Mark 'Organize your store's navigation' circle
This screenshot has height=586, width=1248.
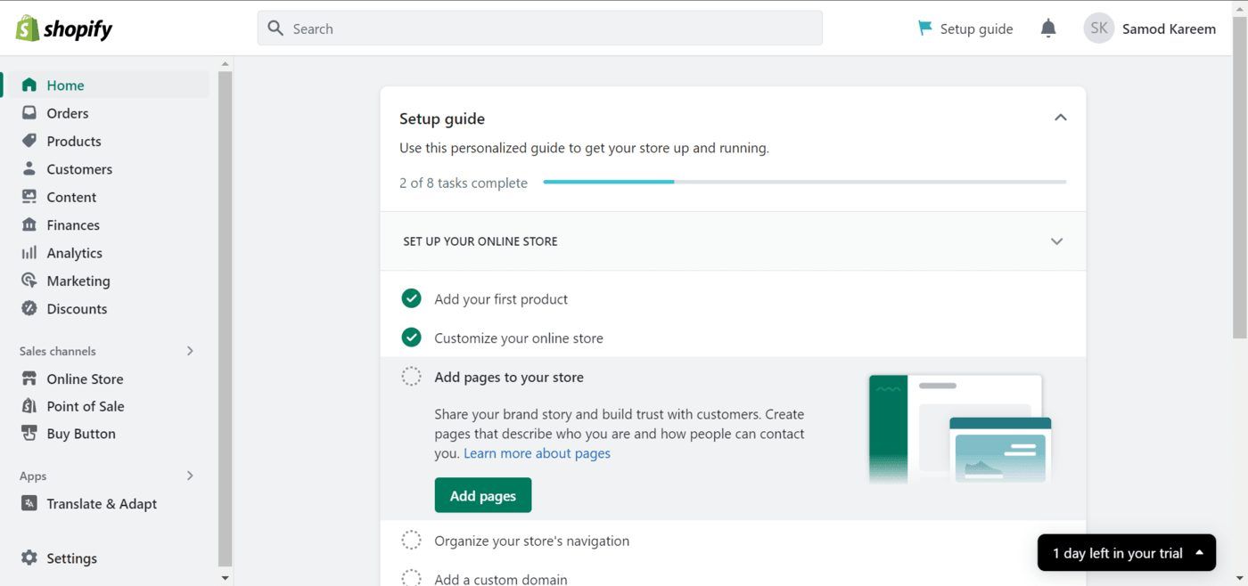[x=411, y=541]
